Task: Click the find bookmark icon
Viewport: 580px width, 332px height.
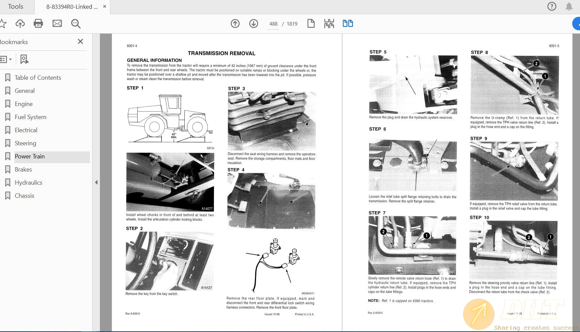Action: click(x=24, y=60)
